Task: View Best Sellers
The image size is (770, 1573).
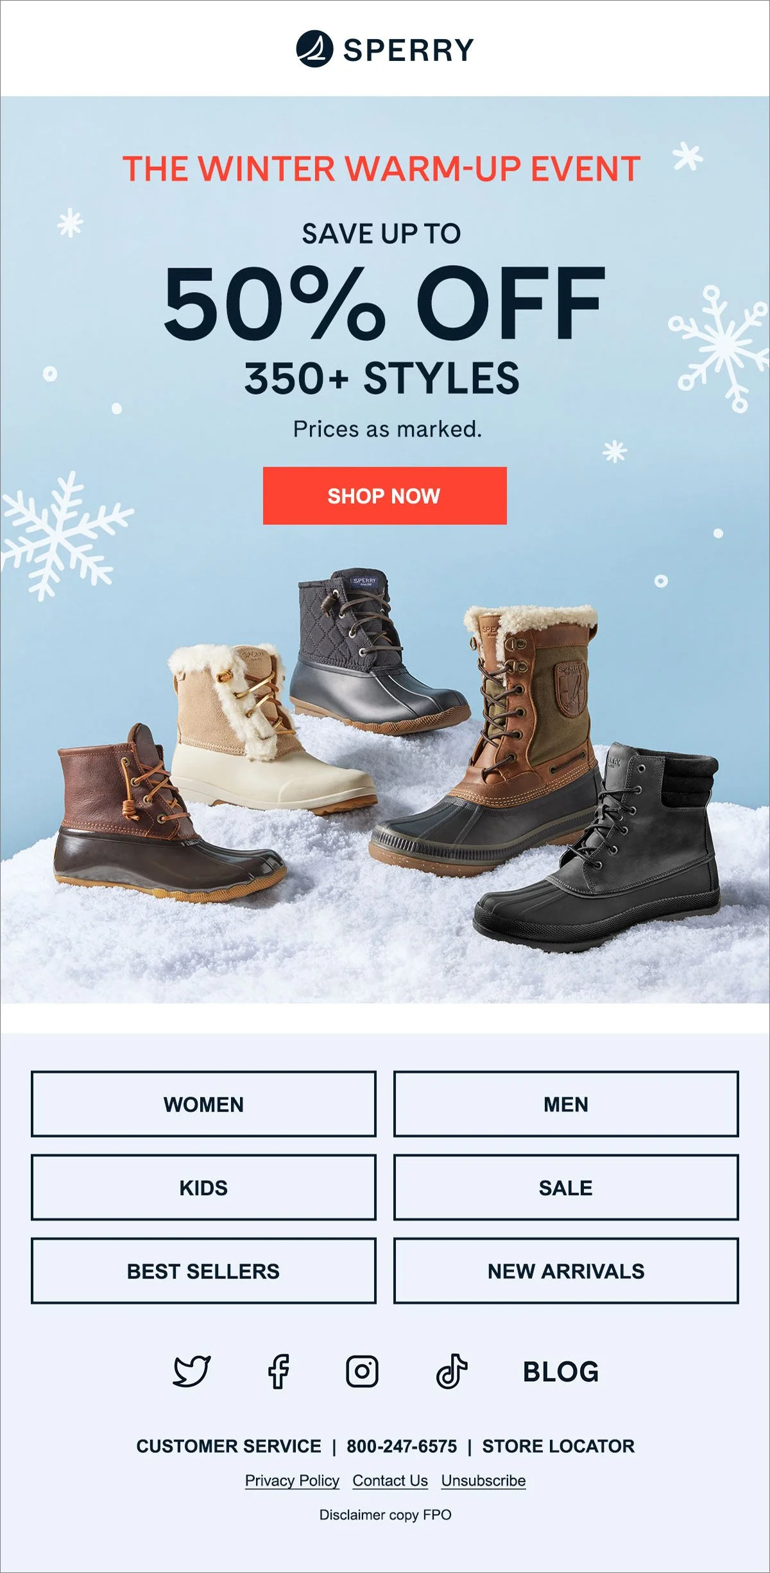Action: point(203,1271)
